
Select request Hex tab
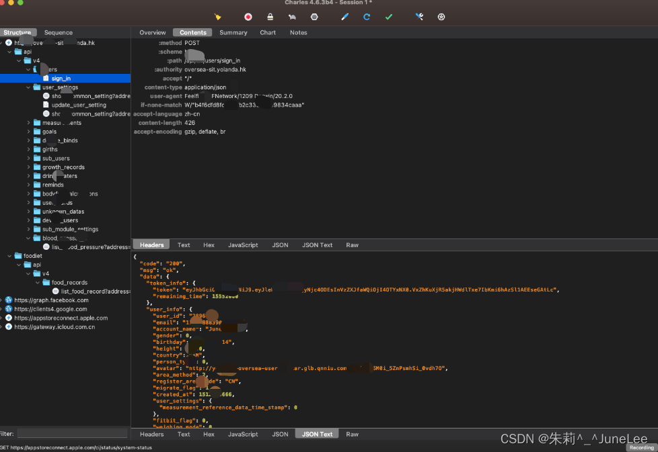(209, 245)
